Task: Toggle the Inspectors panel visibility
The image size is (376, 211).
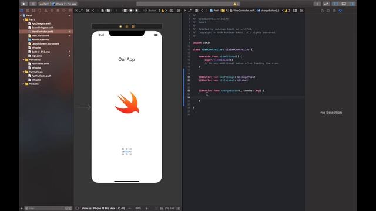Action: [352, 4]
